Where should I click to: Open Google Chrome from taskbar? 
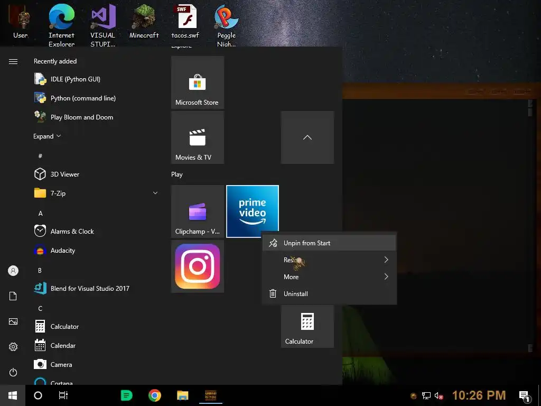155,395
